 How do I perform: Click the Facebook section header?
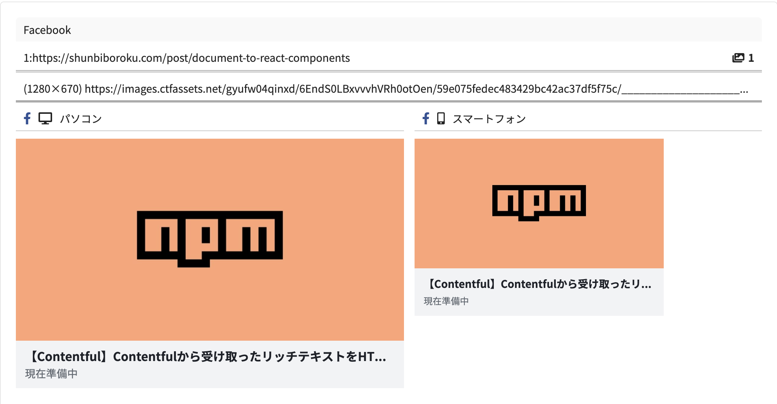[47, 30]
